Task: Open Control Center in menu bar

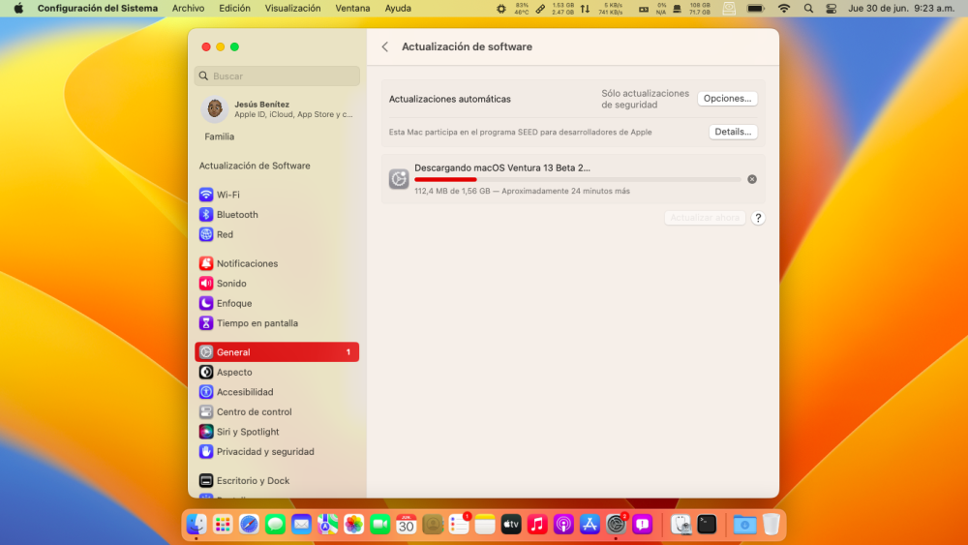Action: [831, 9]
